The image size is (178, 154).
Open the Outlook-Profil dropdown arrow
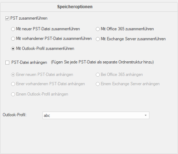click(x=145, y=115)
